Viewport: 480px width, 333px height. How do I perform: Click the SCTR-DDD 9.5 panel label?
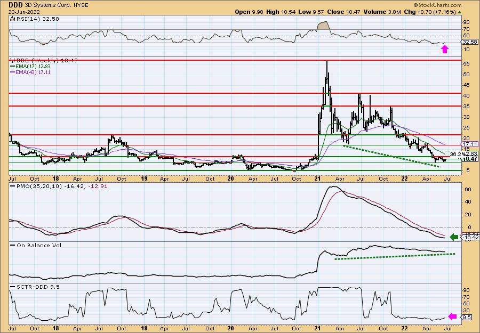click(38, 287)
